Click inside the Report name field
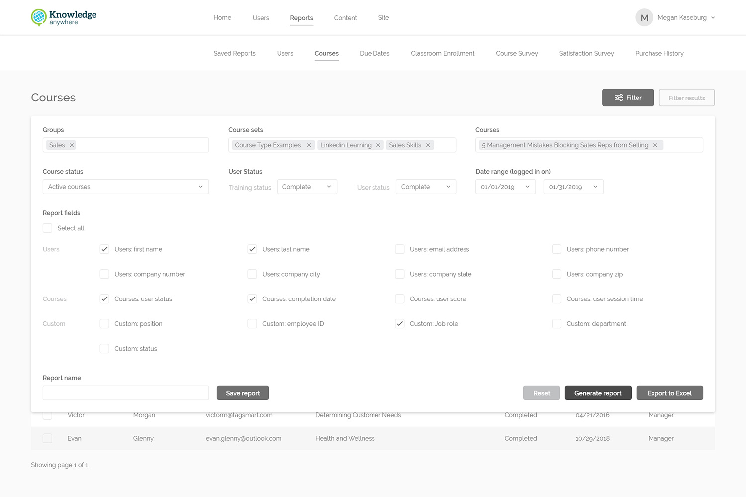 (x=125, y=393)
